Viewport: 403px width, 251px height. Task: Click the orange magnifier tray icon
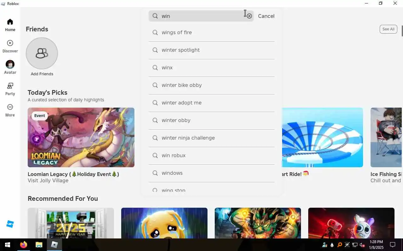(339, 245)
